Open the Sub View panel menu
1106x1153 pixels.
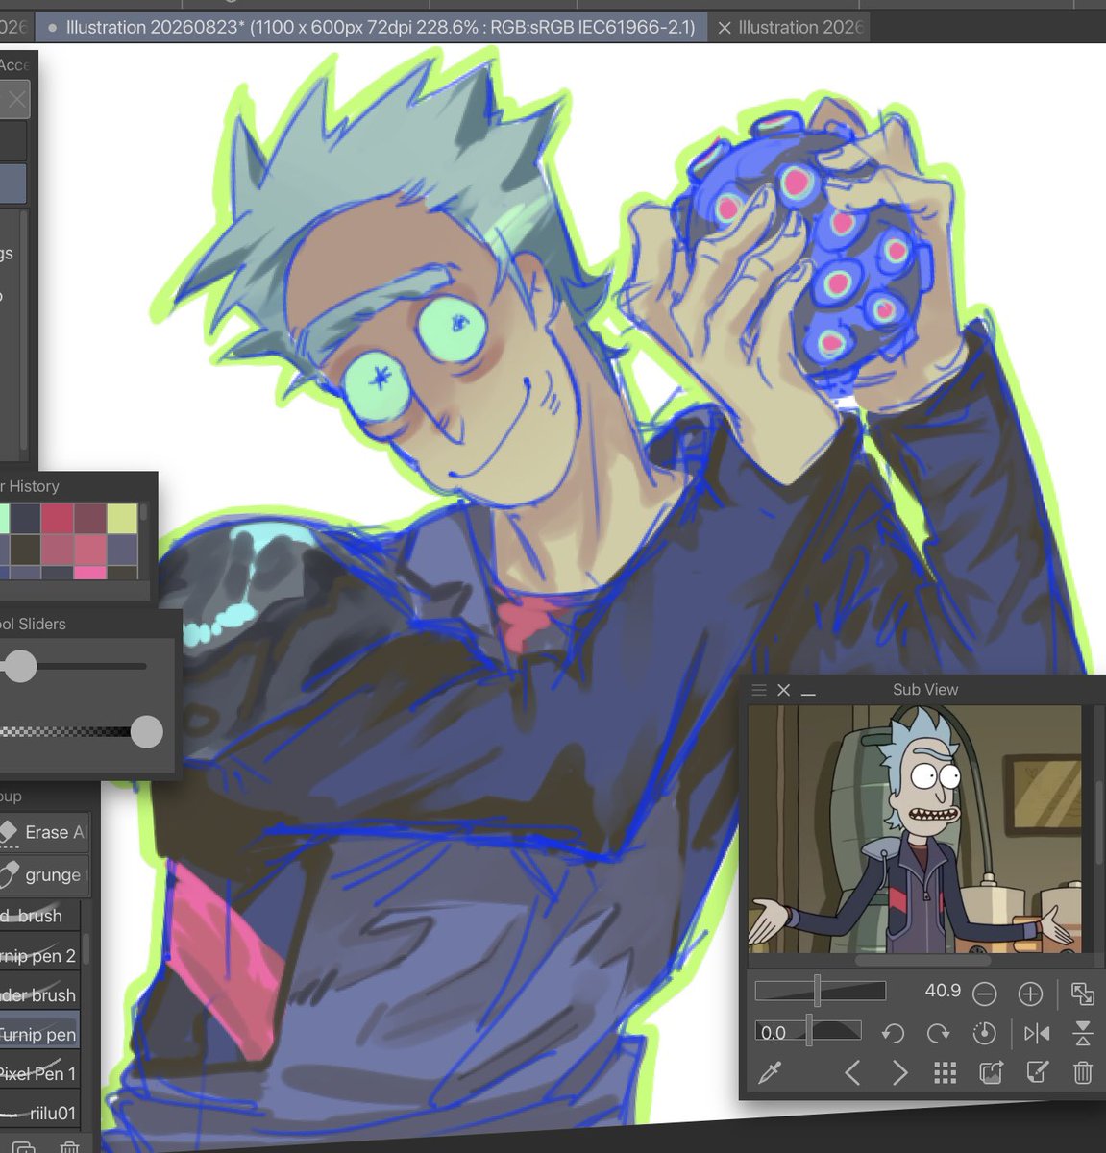[759, 690]
